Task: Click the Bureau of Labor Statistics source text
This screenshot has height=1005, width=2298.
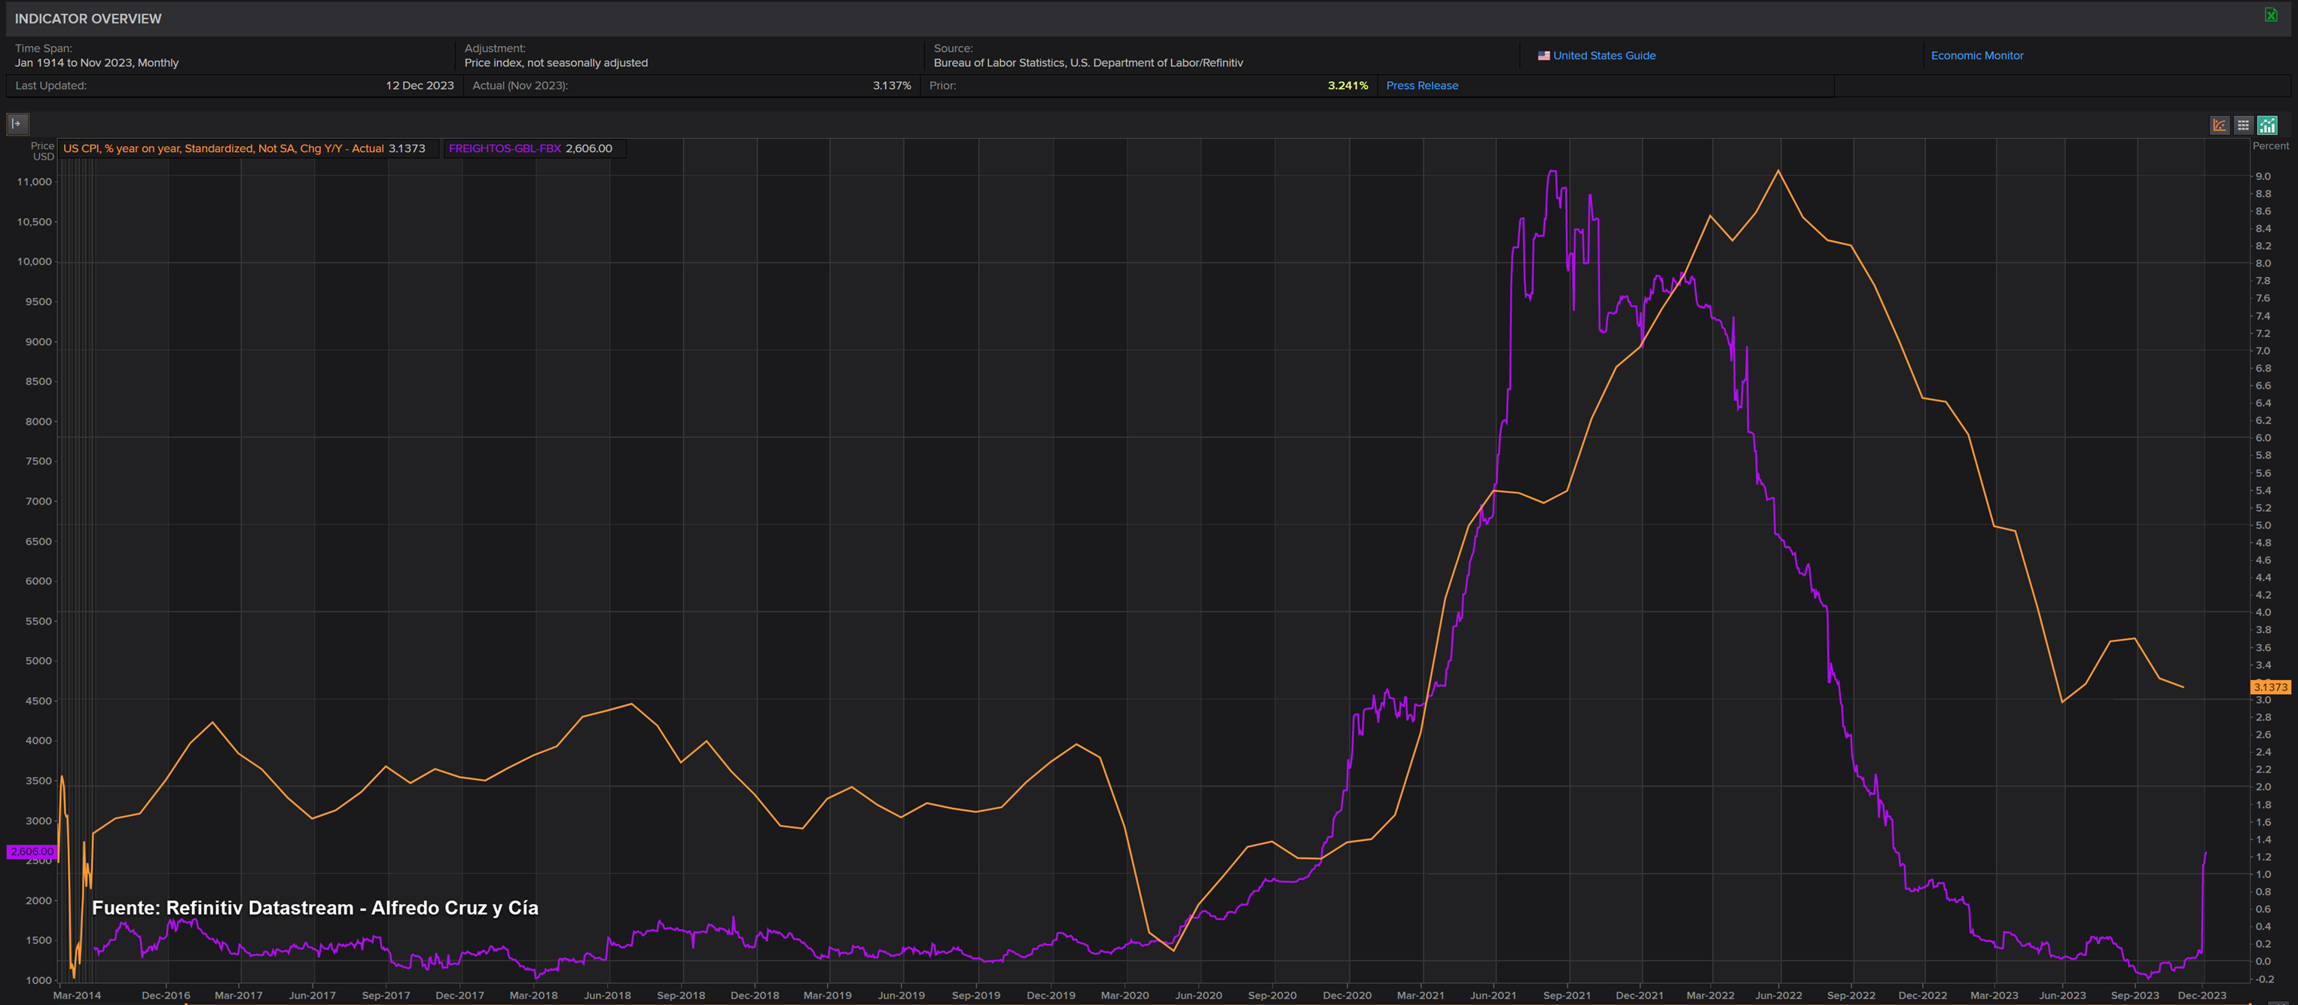Action: pyautogui.click(x=1088, y=62)
